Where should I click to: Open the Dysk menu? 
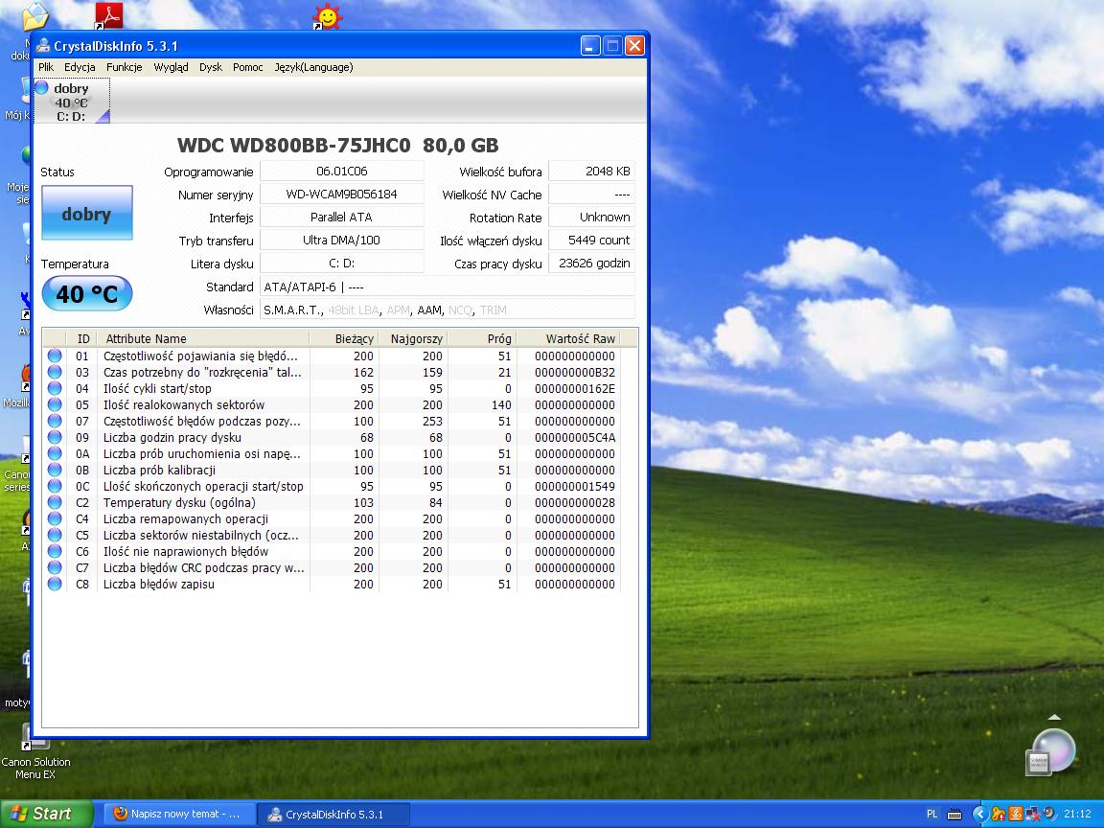point(211,68)
